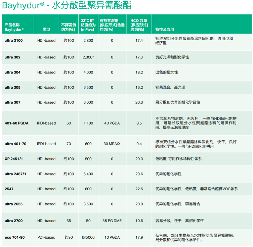Click the 产品名称 Bayhydur column header
The image size is (253, 247).
14,27
